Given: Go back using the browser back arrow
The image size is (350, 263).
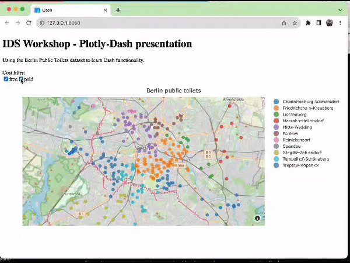Looking at the screenshot, I should (x=7, y=23).
